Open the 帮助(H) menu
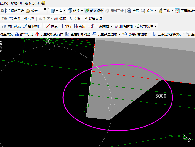The image size is (195, 147). pos(16,3)
